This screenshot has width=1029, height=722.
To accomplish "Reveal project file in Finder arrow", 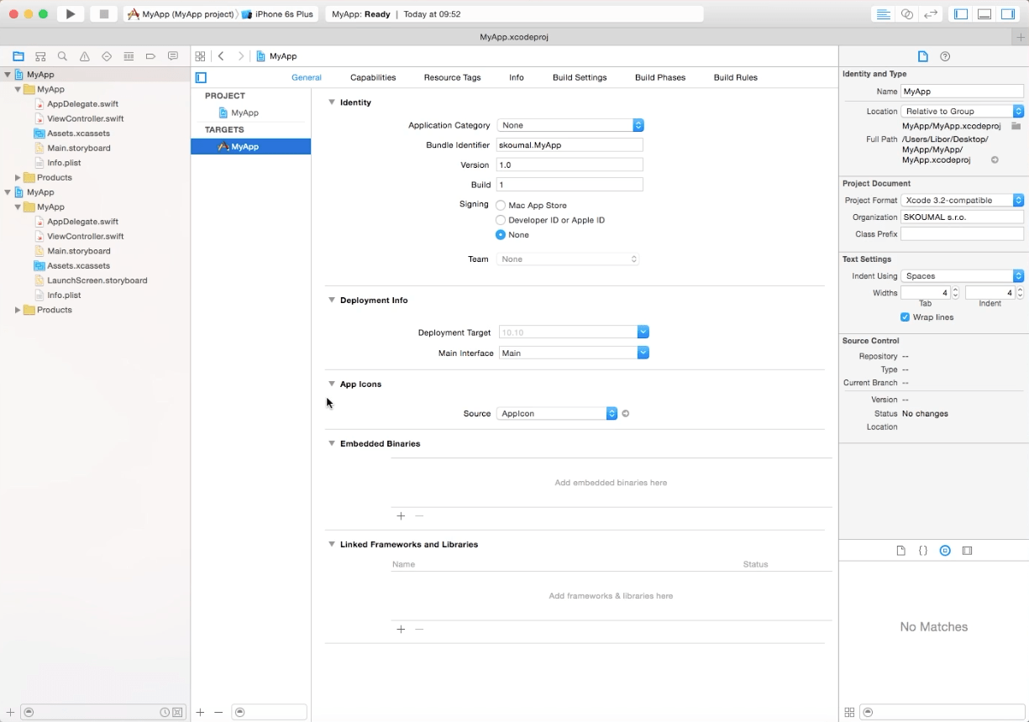I will [x=995, y=160].
